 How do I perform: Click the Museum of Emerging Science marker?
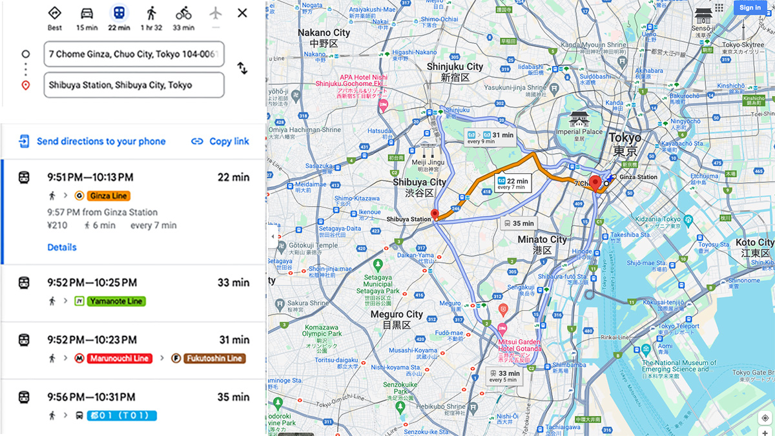645,350
